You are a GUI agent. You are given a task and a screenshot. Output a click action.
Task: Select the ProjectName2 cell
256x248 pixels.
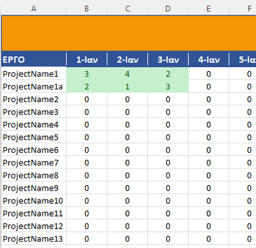pyautogui.click(x=34, y=99)
